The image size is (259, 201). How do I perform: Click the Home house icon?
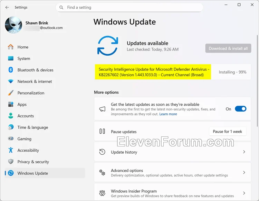[11, 47]
